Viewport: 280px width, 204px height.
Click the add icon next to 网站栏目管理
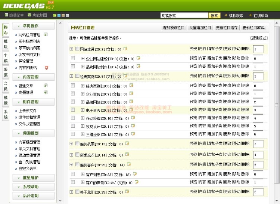[46, 34]
